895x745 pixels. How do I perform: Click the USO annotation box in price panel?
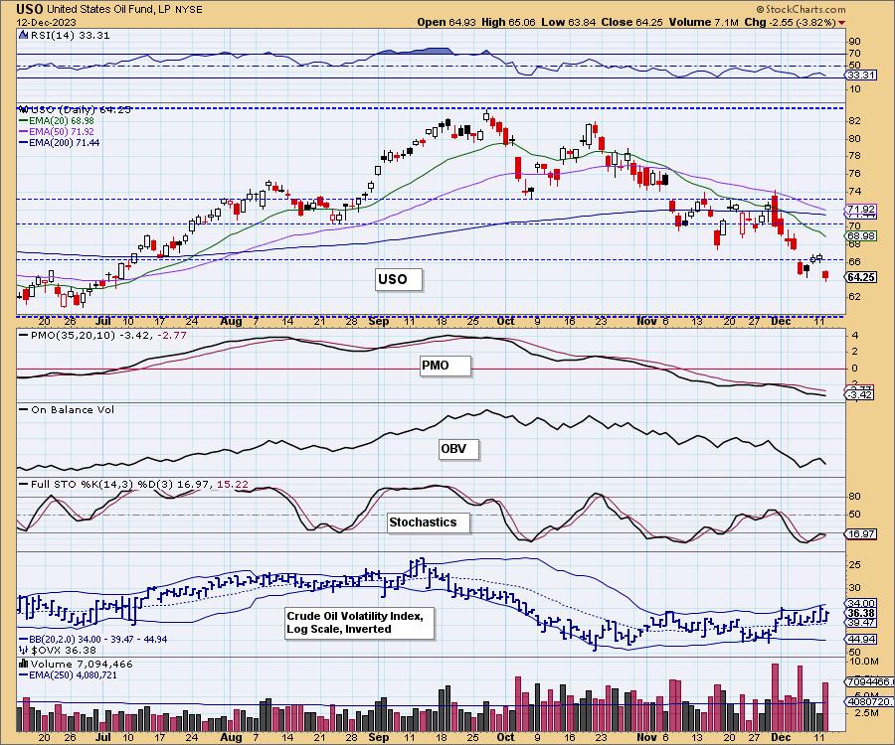coord(399,279)
